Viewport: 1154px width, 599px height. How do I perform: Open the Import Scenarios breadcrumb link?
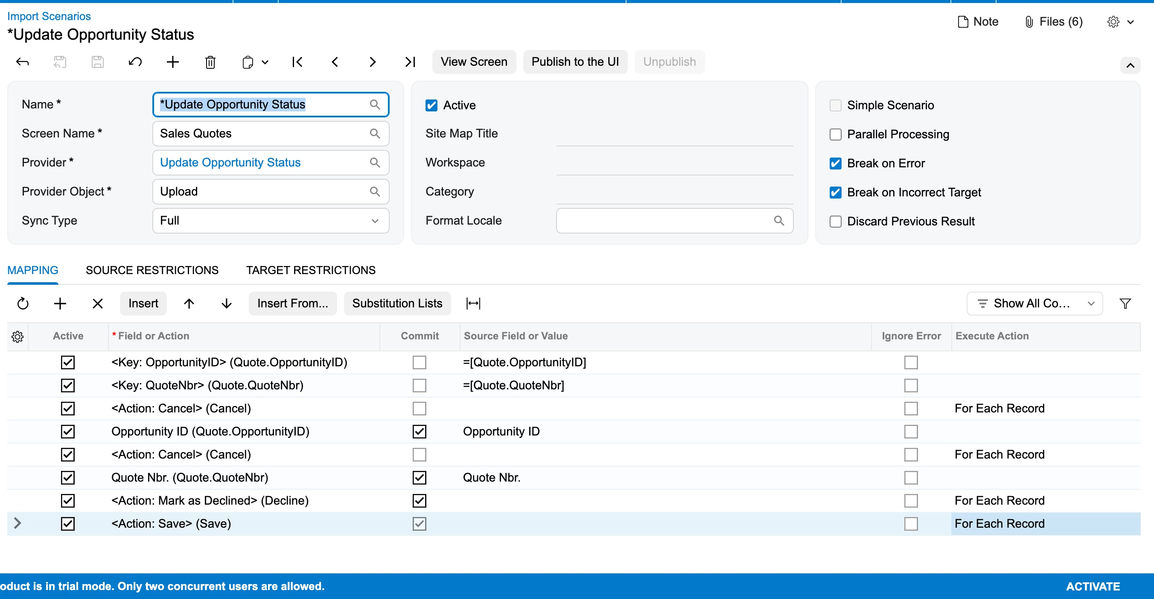[49, 16]
